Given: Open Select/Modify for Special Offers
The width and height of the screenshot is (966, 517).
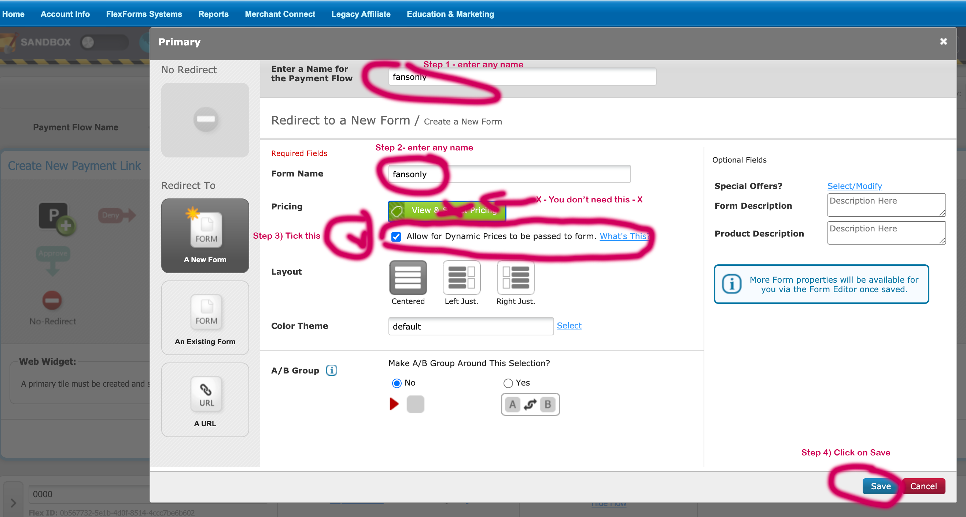Looking at the screenshot, I should click(854, 186).
